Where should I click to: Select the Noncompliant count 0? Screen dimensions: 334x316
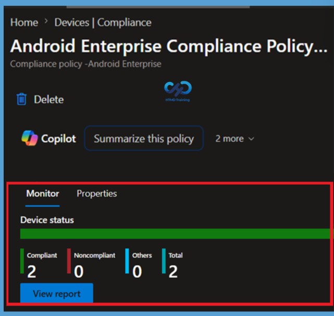(x=79, y=272)
